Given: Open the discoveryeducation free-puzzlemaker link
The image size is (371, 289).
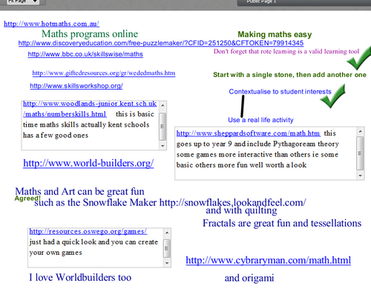Looking at the screenshot, I should (x=161, y=43).
